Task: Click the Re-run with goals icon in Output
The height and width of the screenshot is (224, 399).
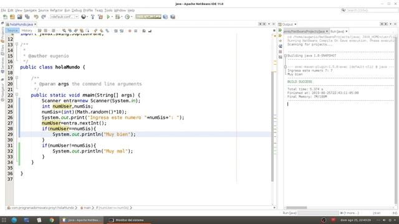Action: pos(281,35)
